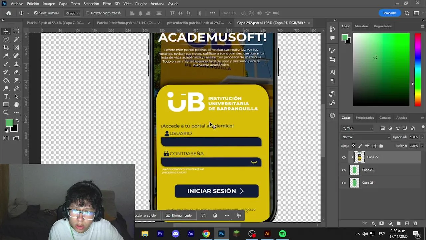Viewport: 426px width, 240px height.
Task: Enable Mostrar contr. transf. checkbox
Action: [x=88, y=13]
